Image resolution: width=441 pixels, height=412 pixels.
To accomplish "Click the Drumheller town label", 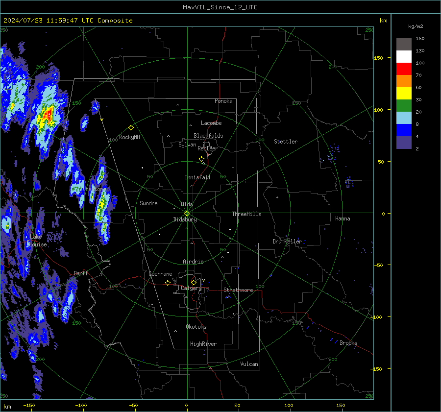I will coord(287,242).
